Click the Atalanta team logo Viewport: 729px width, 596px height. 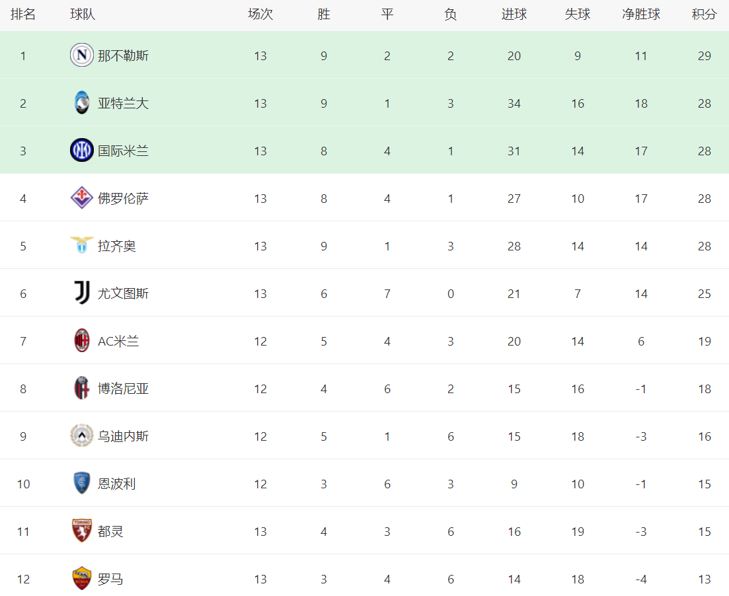click(82, 103)
